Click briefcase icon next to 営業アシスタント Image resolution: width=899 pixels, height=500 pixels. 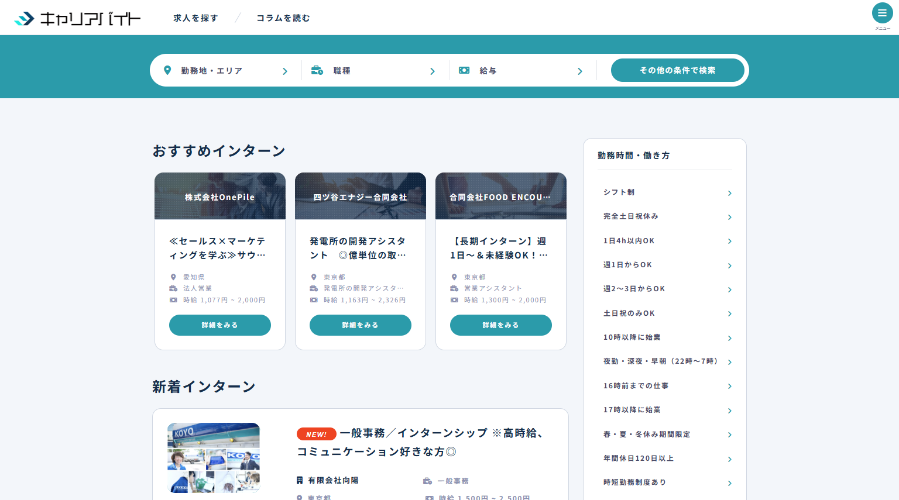pyautogui.click(x=454, y=288)
